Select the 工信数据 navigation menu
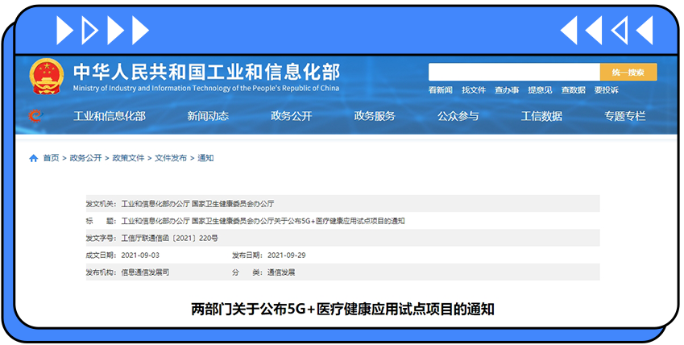The image size is (684, 345). 541,116
